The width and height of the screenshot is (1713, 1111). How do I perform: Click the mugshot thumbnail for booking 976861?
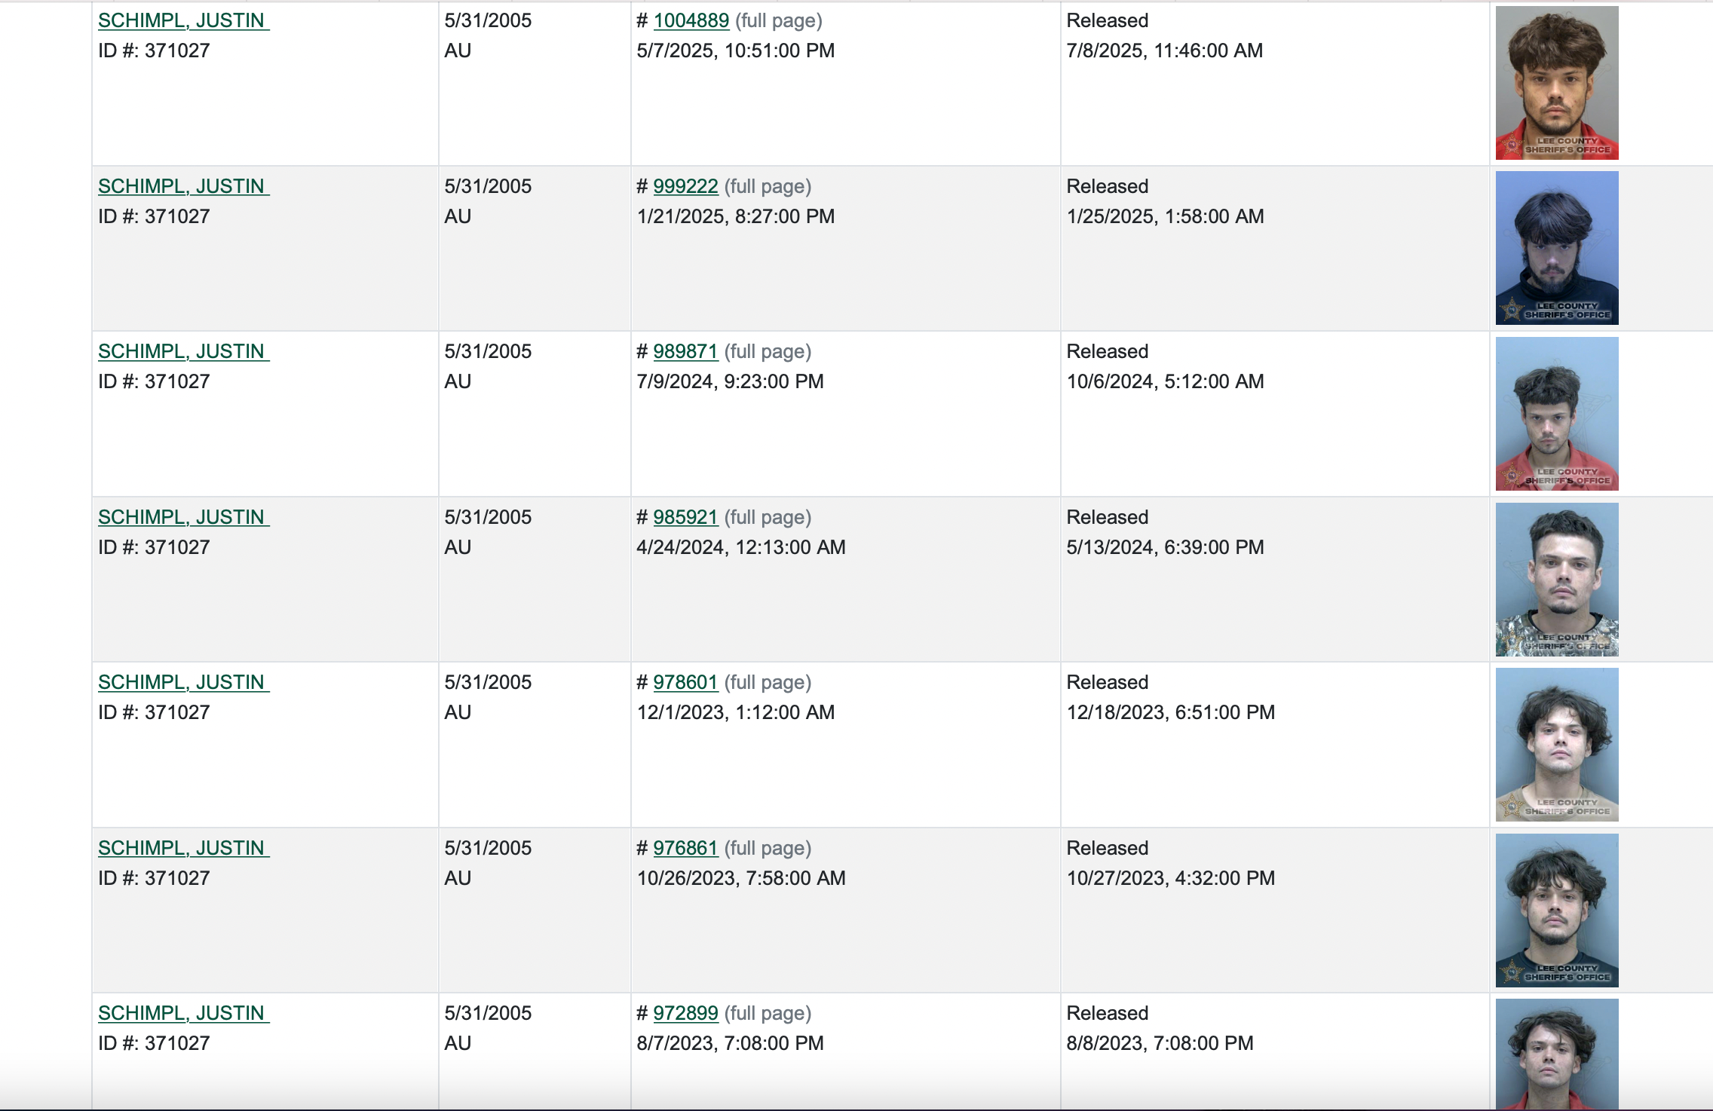click(1557, 911)
